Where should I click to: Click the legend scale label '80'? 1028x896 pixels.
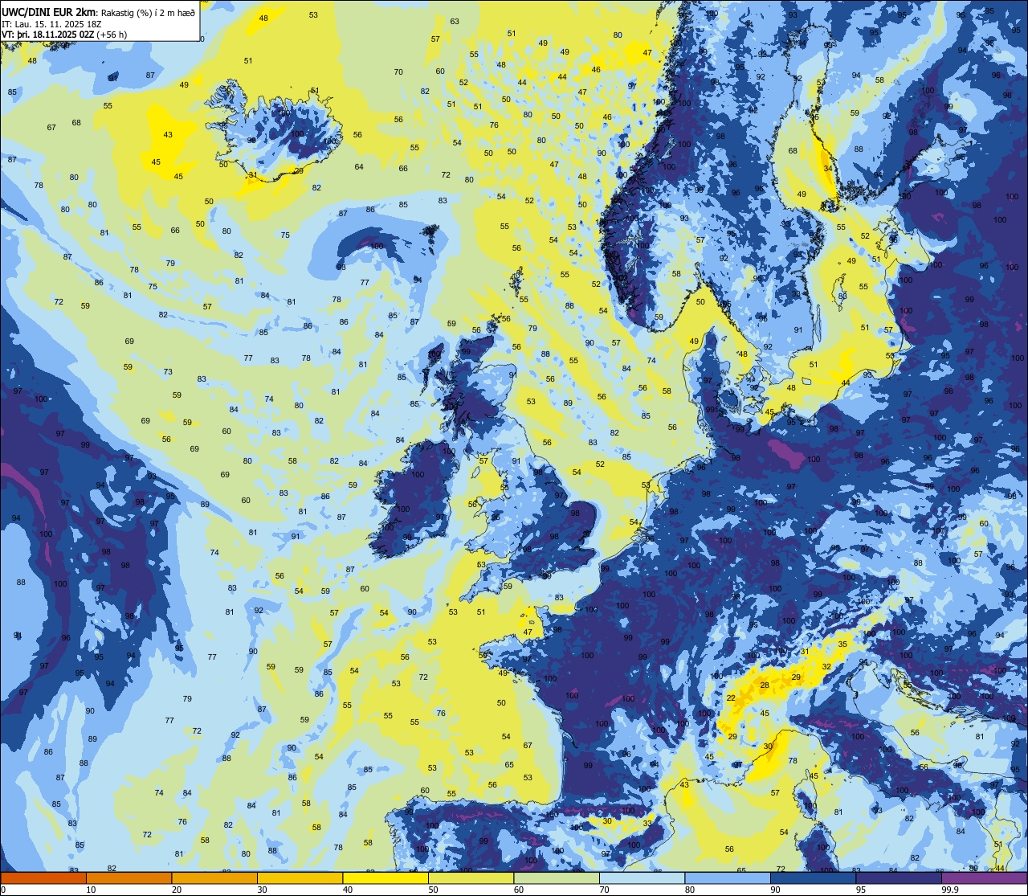(x=690, y=890)
